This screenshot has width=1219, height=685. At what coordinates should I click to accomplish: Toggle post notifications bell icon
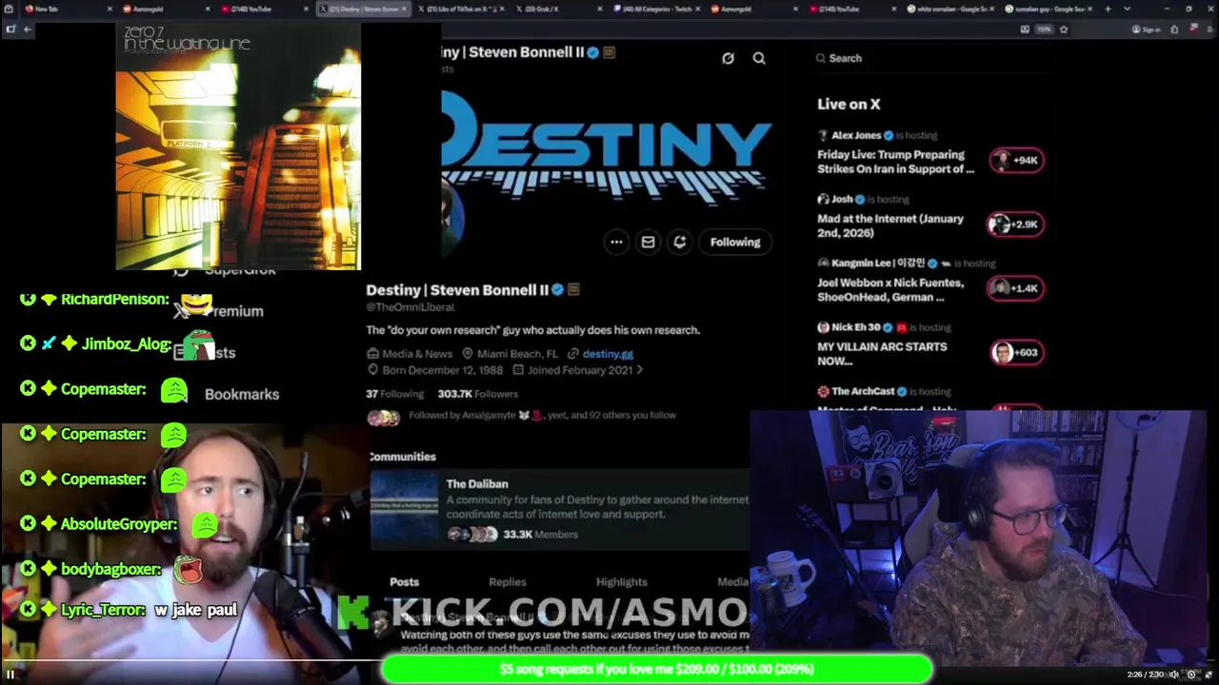[x=679, y=242]
